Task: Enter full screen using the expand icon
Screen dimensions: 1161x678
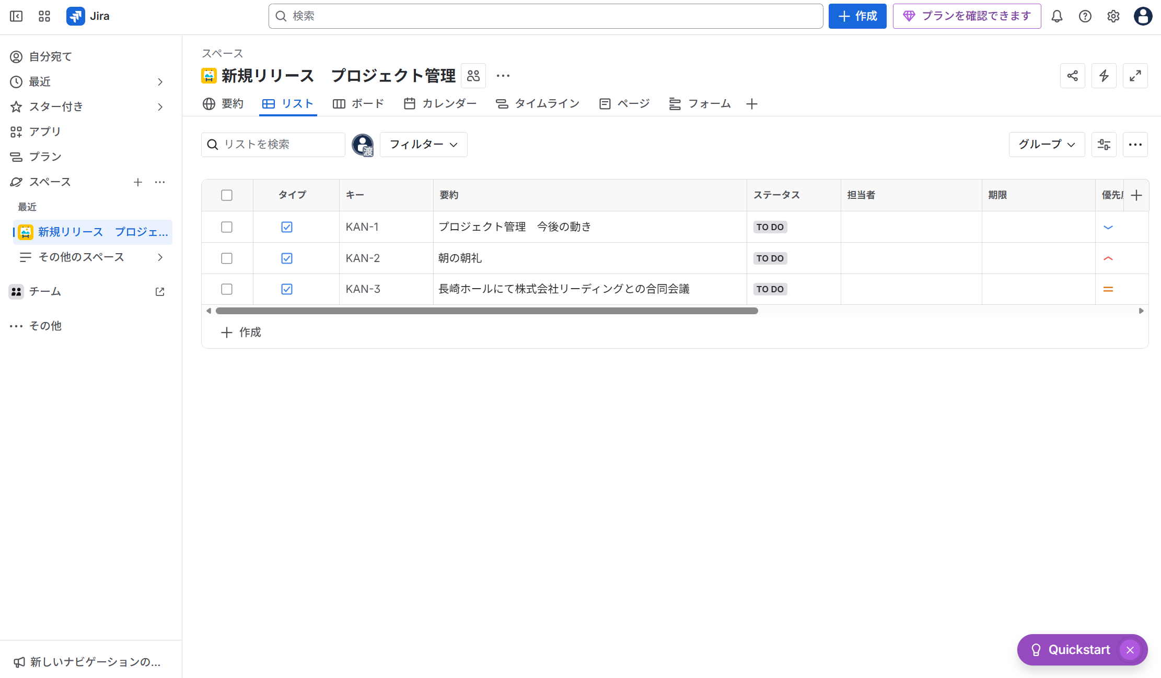Action: (1135, 76)
